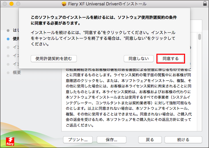
Task: Select the 概要 summary step in sidebar
Action: tap(17, 73)
